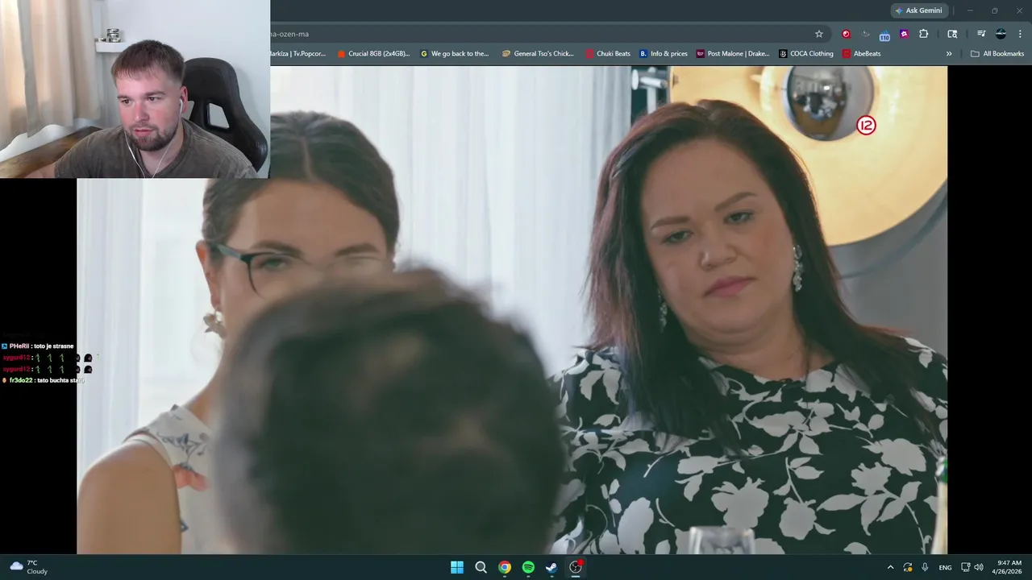Switch to Google Chrome in the taskbar
The width and height of the screenshot is (1032, 580).
pos(504,567)
